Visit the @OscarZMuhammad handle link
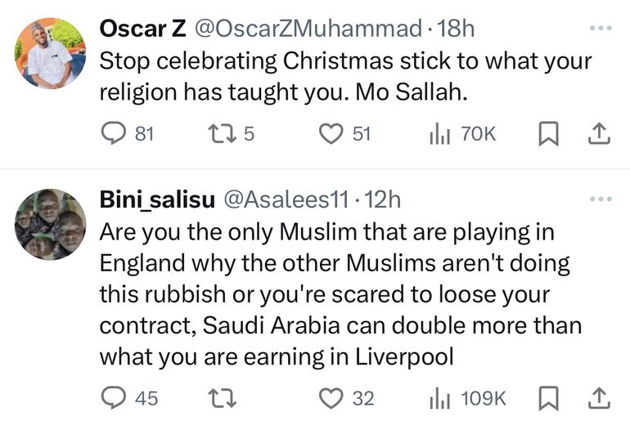 point(307,29)
